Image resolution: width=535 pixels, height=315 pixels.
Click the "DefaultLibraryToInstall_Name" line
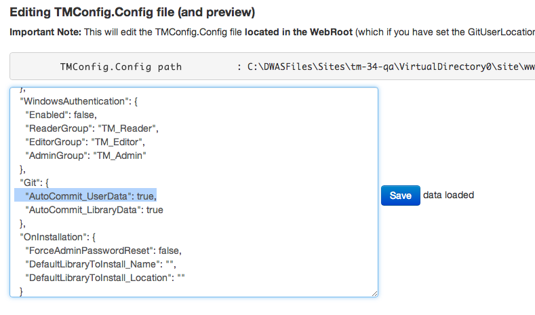tap(104, 264)
